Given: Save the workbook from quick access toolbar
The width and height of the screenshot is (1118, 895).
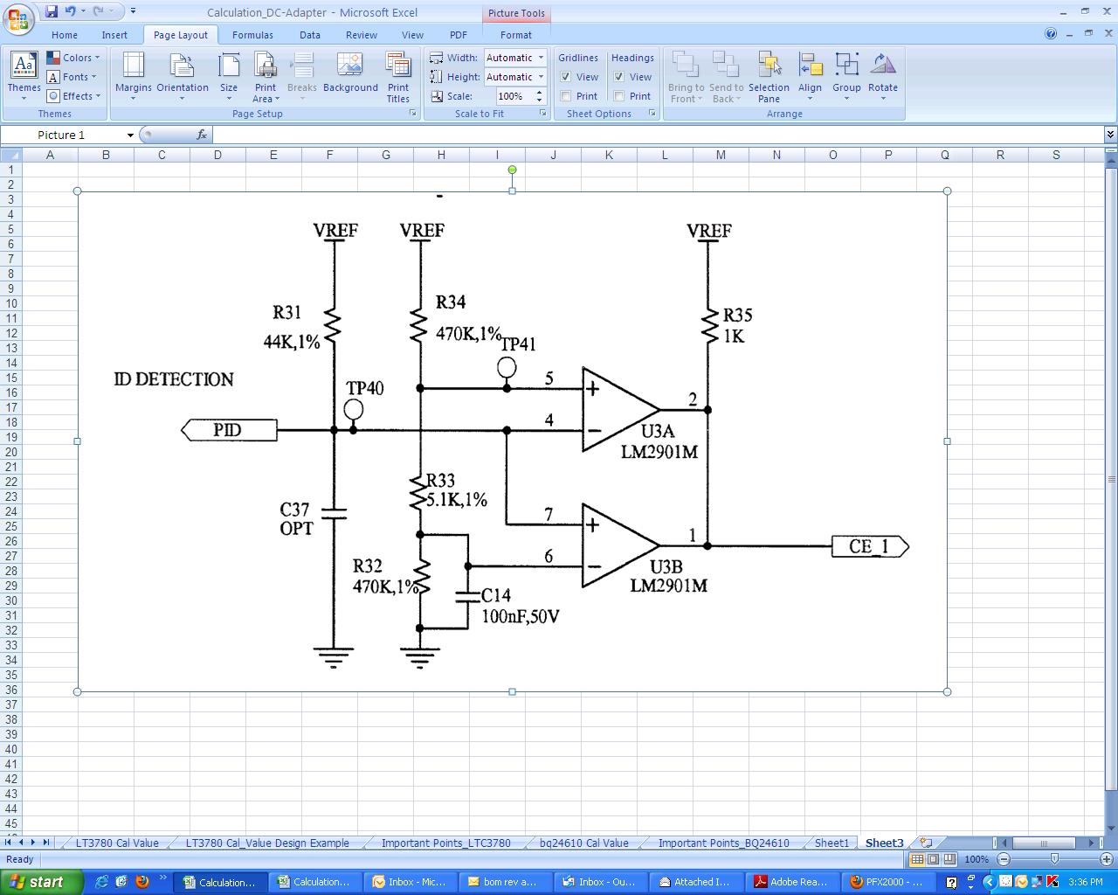Looking at the screenshot, I should click(x=52, y=11).
